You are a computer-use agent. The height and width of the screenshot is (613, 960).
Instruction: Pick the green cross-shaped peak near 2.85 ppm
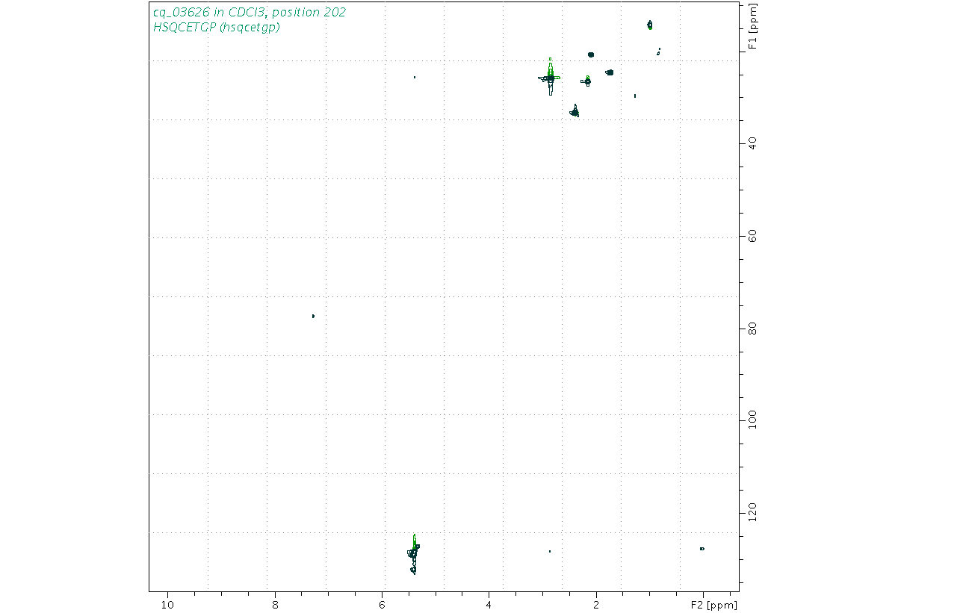pyautogui.click(x=551, y=76)
